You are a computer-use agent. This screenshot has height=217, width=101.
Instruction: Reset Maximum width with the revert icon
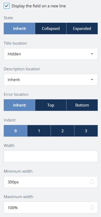coord(92,208)
